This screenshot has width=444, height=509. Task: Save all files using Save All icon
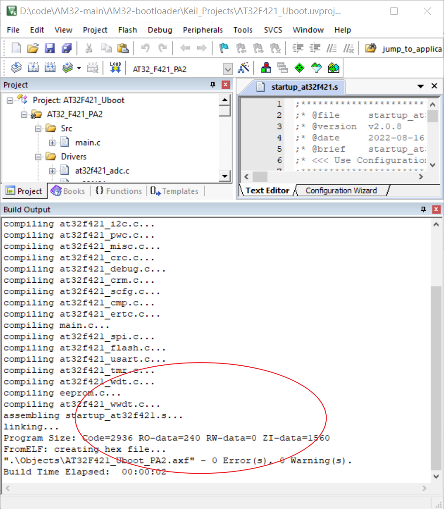point(67,48)
